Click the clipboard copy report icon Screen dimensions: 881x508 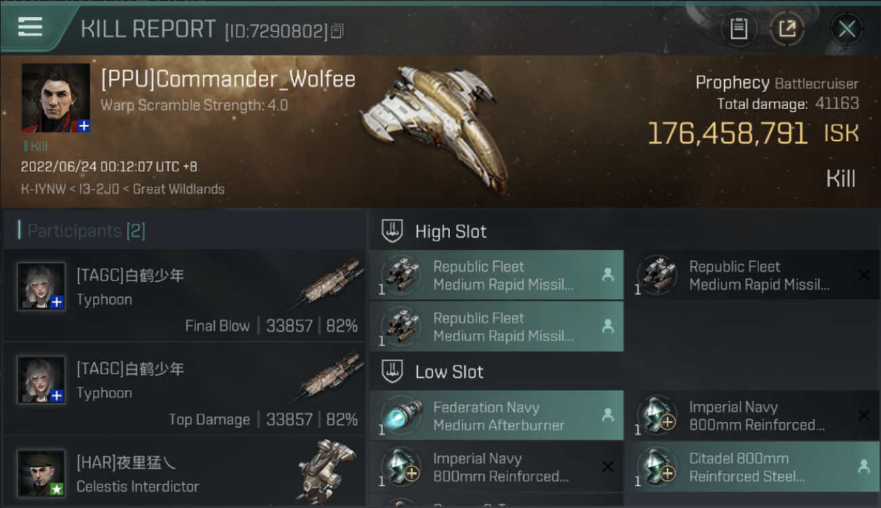click(738, 28)
